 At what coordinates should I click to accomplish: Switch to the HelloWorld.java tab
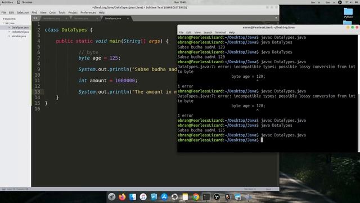pos(54,19)
